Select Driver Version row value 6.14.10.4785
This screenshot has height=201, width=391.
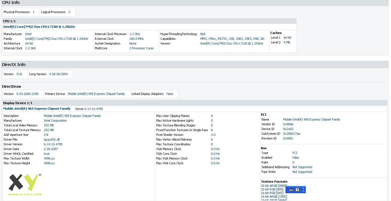(53, 144)
